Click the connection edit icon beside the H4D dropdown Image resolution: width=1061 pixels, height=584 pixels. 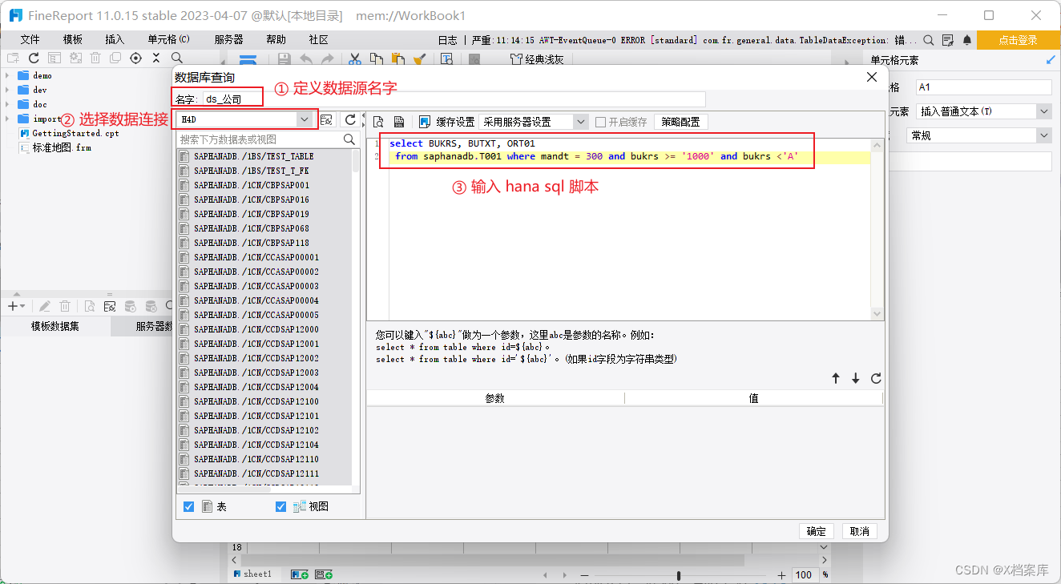tap(326, 119)
